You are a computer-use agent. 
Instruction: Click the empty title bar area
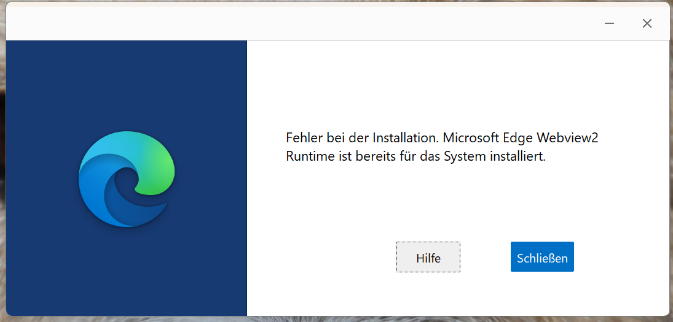(x=301, y=23)
